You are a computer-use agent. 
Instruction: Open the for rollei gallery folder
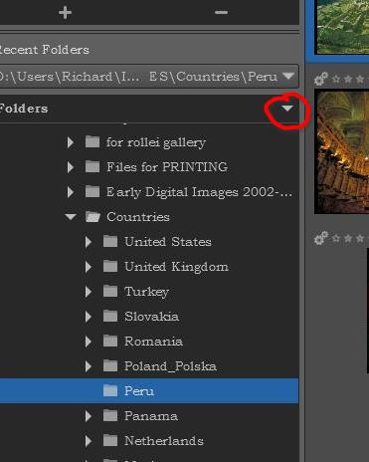point(156,142)
